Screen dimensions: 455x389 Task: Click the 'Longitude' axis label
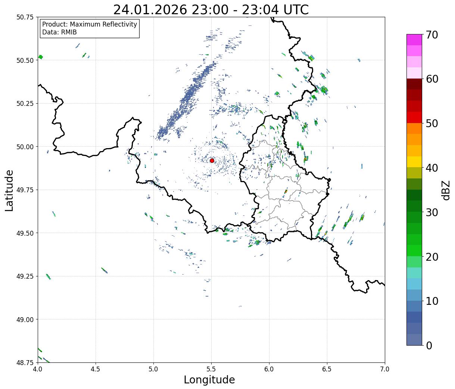[x=209, y=380]
